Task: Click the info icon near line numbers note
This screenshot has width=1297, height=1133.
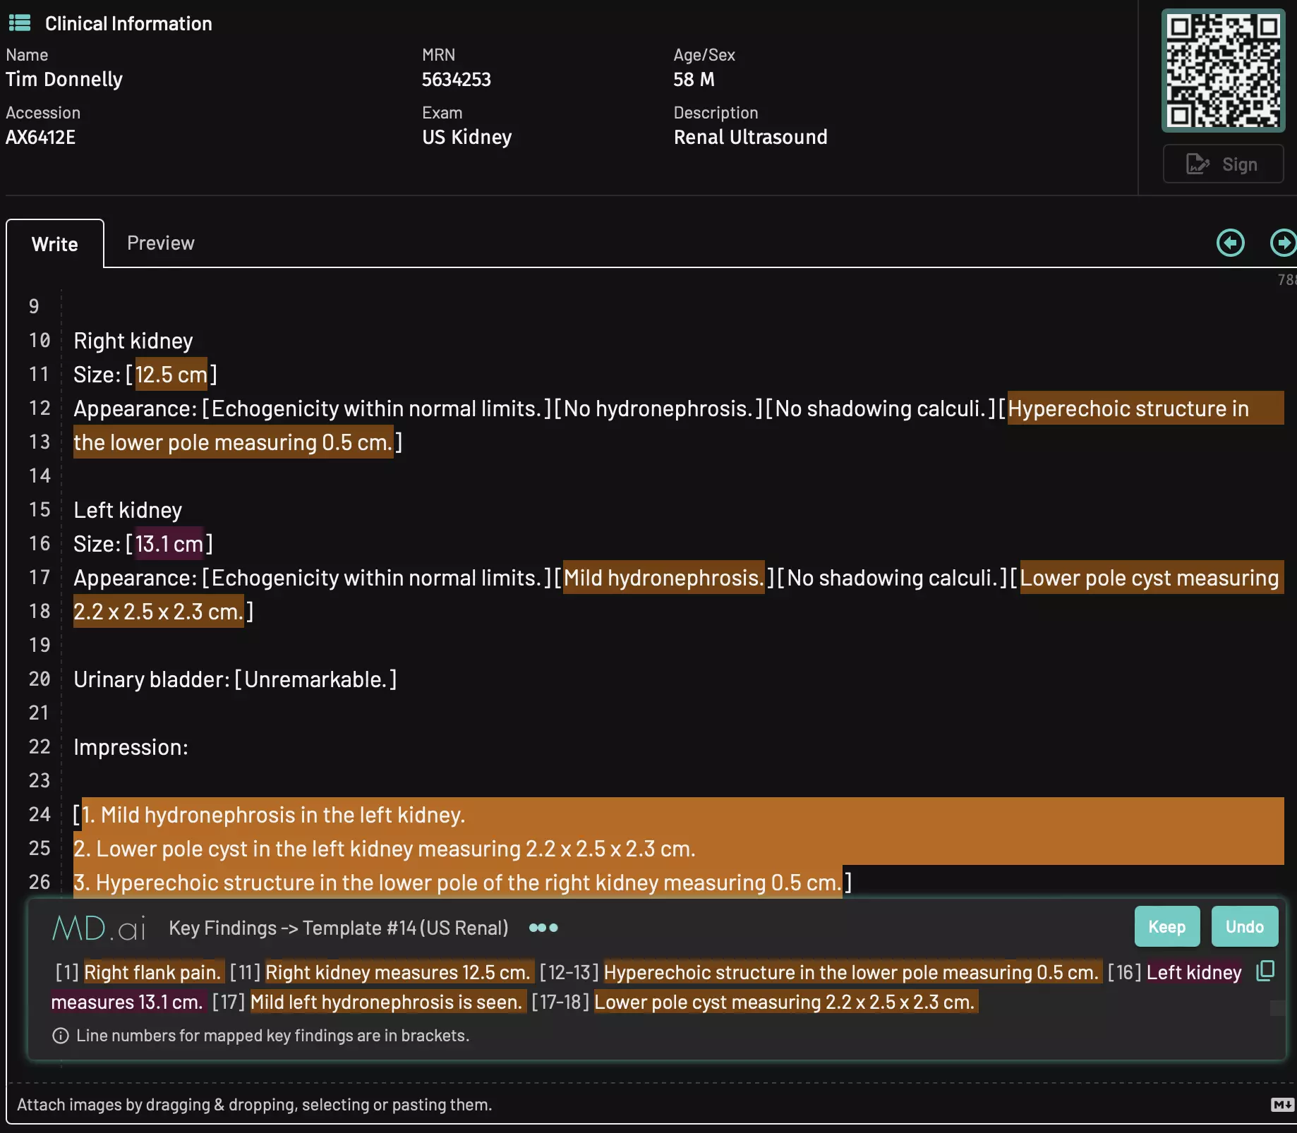Action: [x=61, y=1036]
